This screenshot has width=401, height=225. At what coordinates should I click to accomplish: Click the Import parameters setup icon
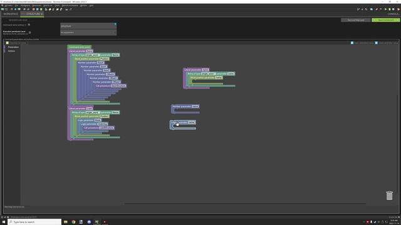pos(376,43)
